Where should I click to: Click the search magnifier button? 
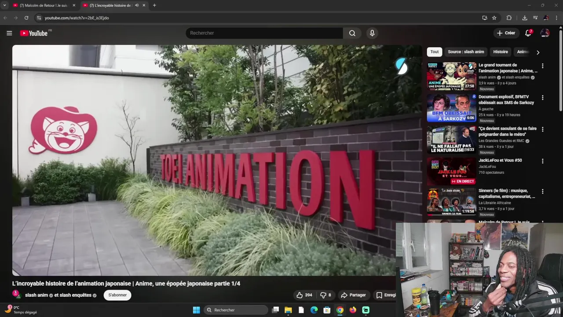coord(352,33)
